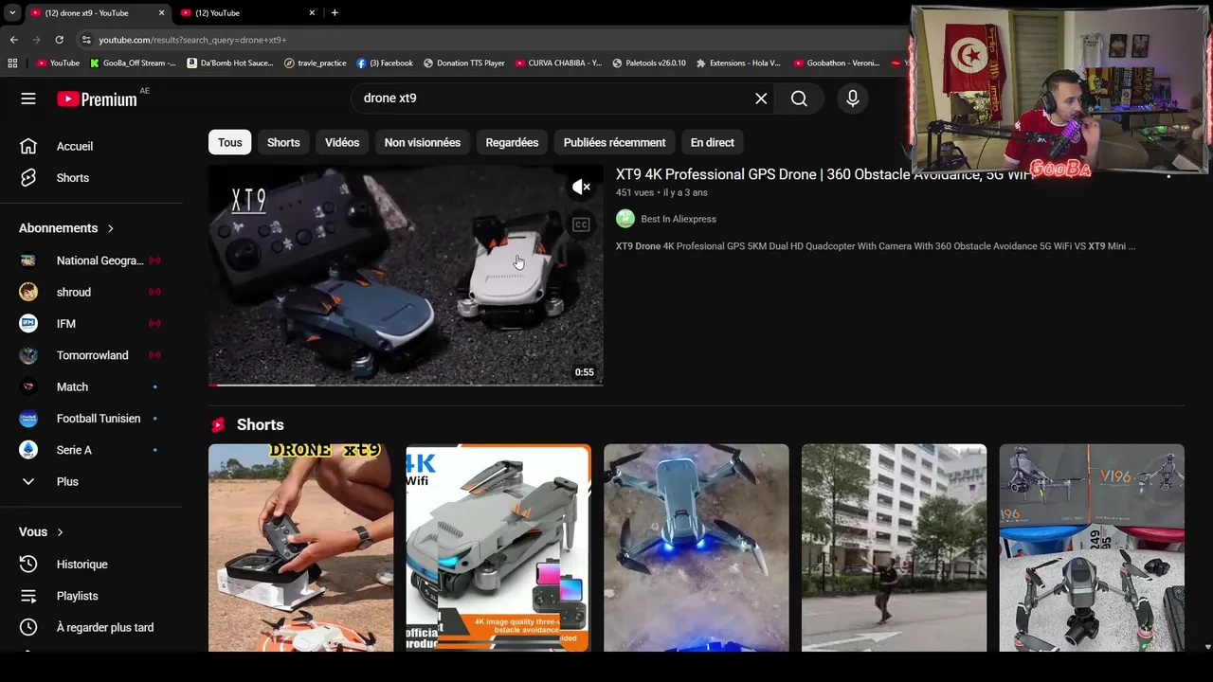1213x682 pixels.
Task: Open the shroud subscription channel
Action: tap(91, 292)
